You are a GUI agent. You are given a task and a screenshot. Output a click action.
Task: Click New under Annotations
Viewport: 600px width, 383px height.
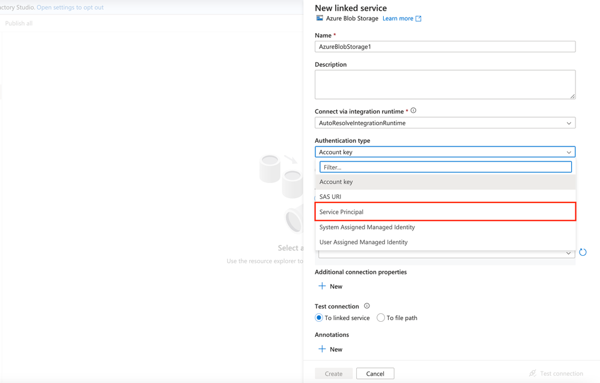[336, 349]
